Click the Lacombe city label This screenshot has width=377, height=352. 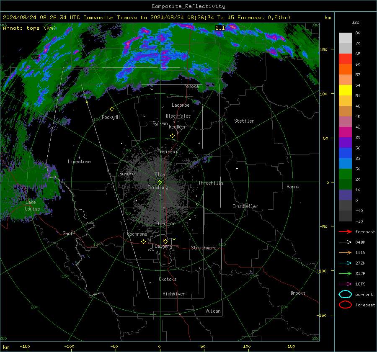[181, 105]
